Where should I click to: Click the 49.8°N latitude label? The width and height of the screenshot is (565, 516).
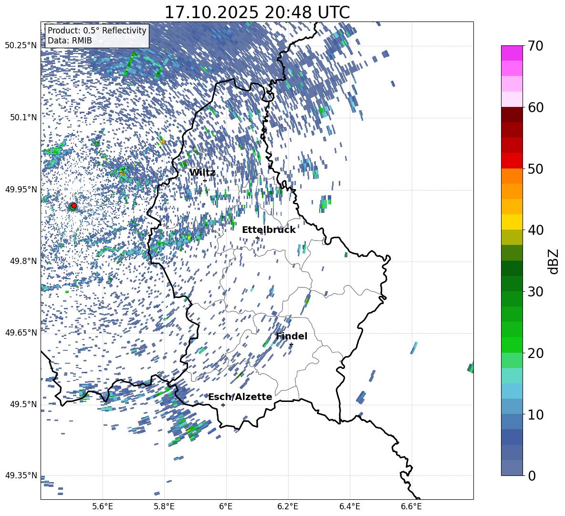coord(23,261)
